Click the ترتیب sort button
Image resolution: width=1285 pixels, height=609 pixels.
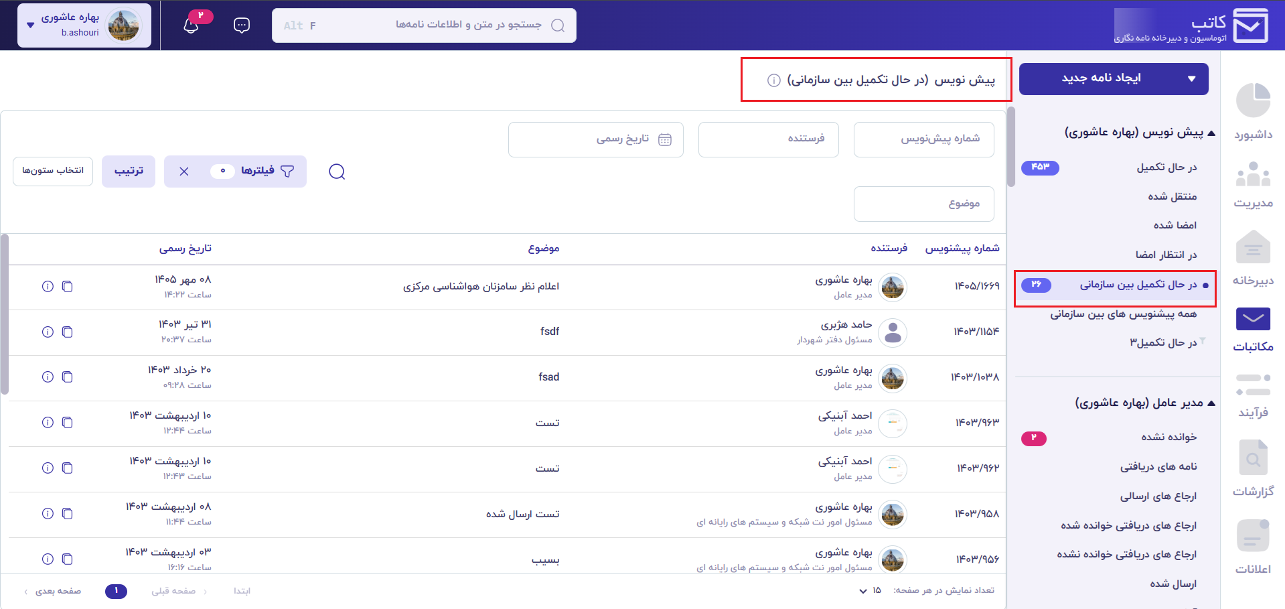pyautogui.click(x=129, y=172)
